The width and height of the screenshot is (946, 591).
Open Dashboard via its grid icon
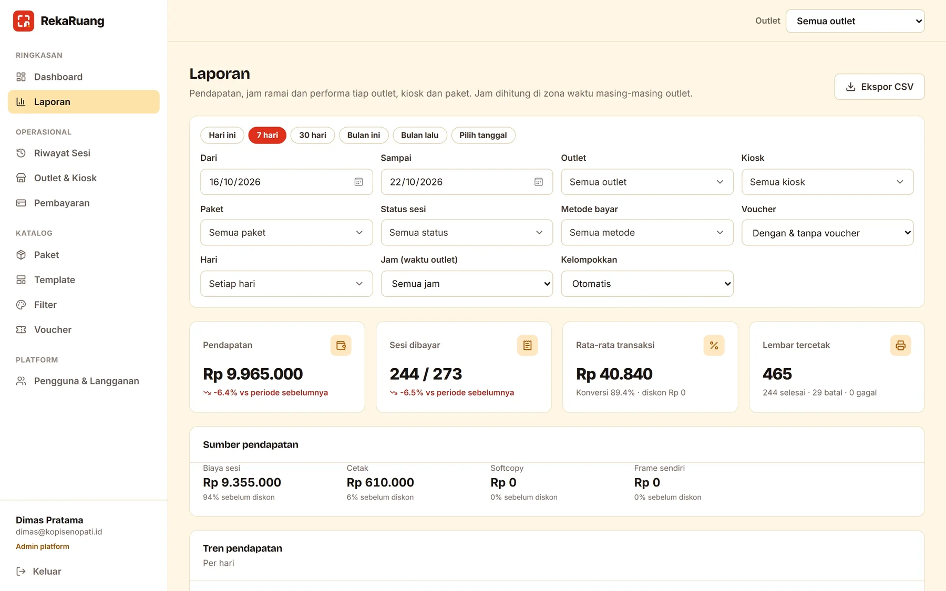pyautogui.click(x=21, y=77)
